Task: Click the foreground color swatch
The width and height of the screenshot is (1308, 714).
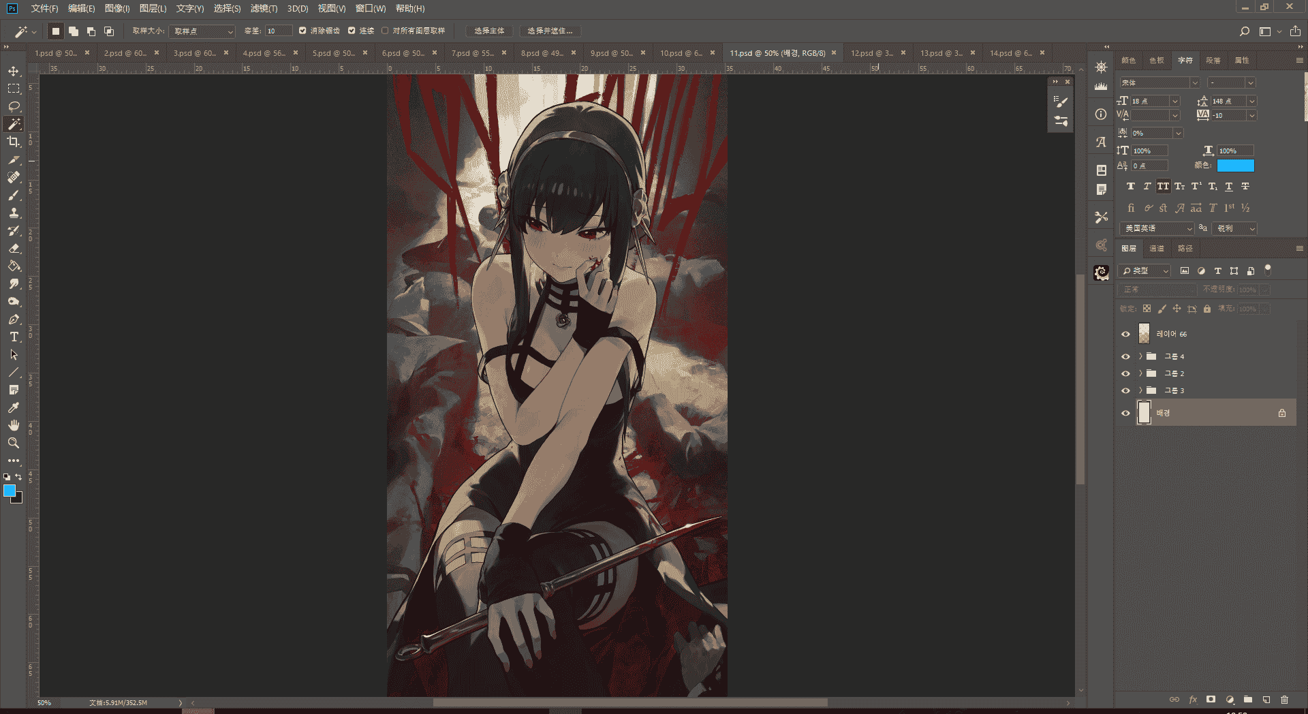Action: pos(10,491)
